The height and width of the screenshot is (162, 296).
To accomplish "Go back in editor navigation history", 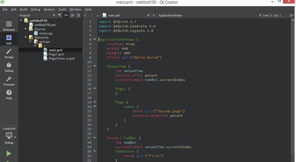I will pos(85,15).
